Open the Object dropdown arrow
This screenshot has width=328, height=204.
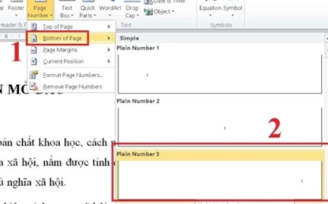point(173,11)
